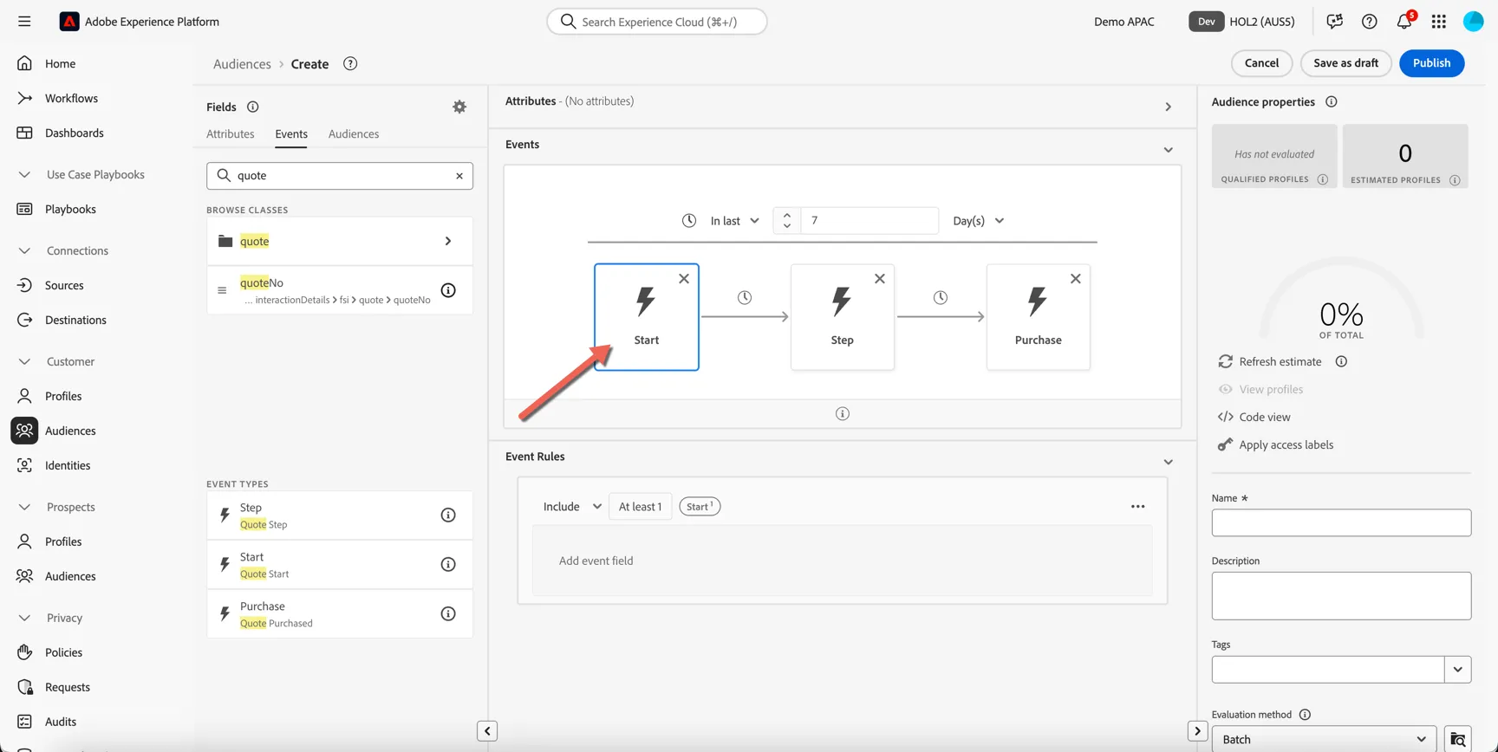Click the Cancel button
The image size is (1498, 752).
tap(1261, 63)
